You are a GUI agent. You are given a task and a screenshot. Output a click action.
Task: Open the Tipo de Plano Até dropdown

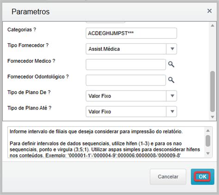click(x=171, y=111)
